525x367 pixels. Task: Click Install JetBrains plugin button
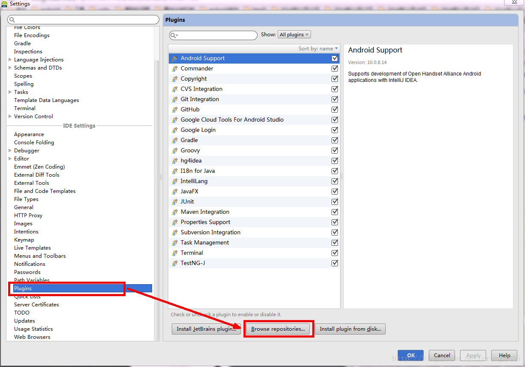click(206, 329)
